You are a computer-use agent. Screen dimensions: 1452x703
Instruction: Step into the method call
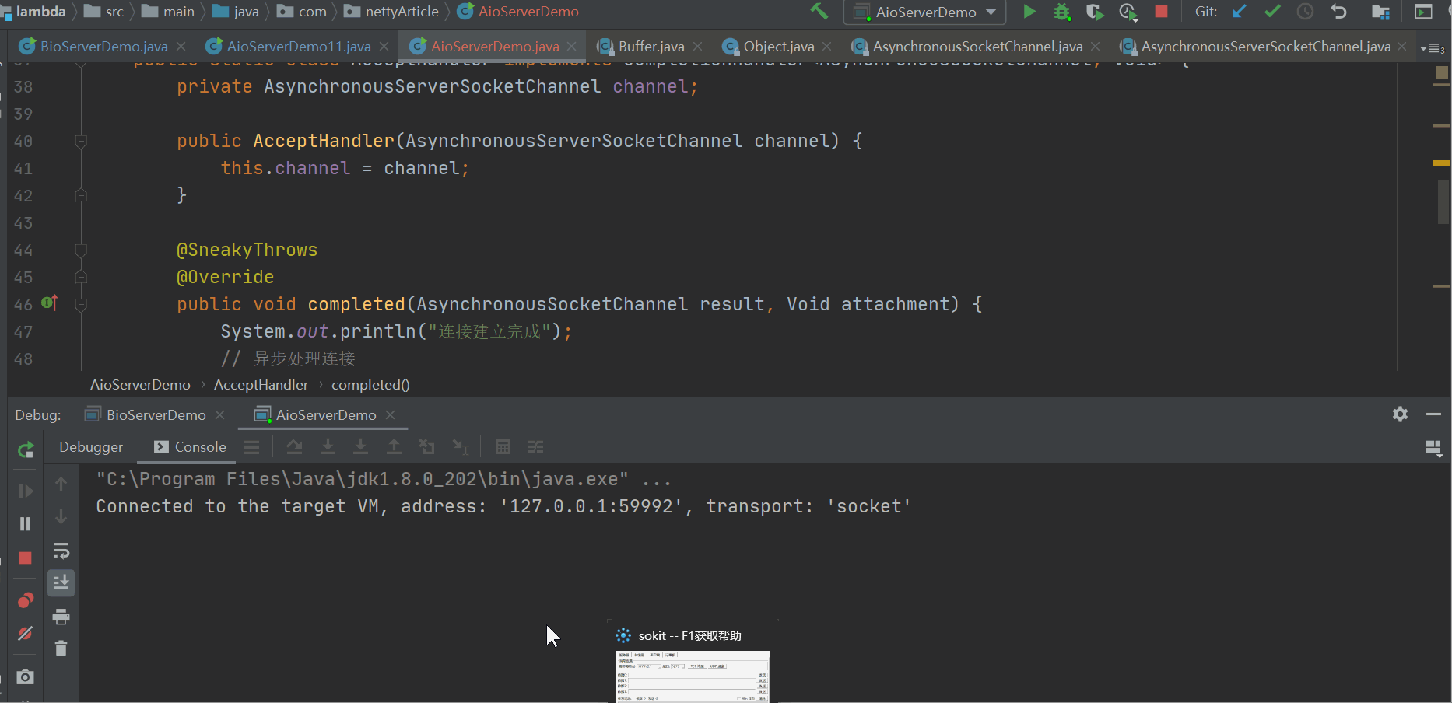328,446
